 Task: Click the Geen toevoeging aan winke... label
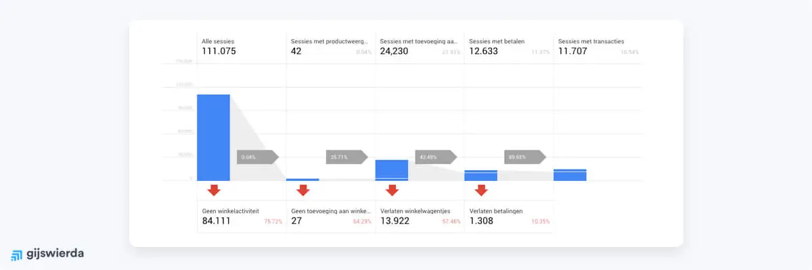[331, 211]
